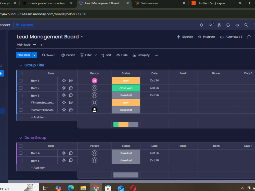This screenshot has height=191, width=255.
Task: Check the Item 4 checkbox
Action: (x=21, y=153)
